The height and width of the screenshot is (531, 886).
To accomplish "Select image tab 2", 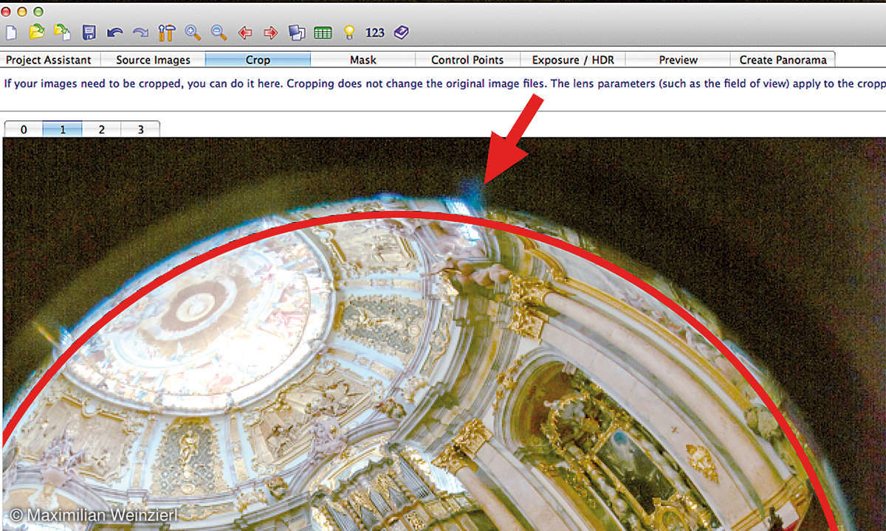I will [x=101, y=129].
